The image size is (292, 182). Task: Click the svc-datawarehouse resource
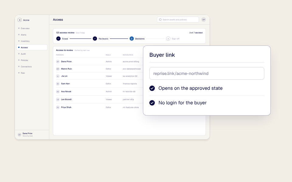(x=132, y=69)
